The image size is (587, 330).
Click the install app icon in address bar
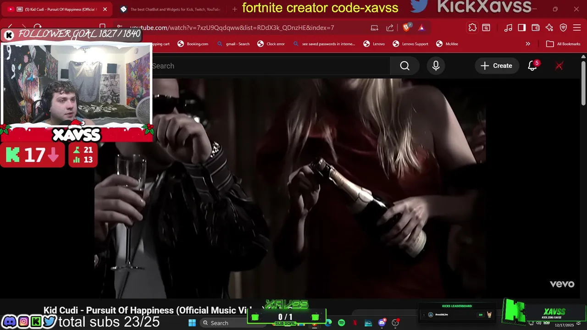point(375,27)
